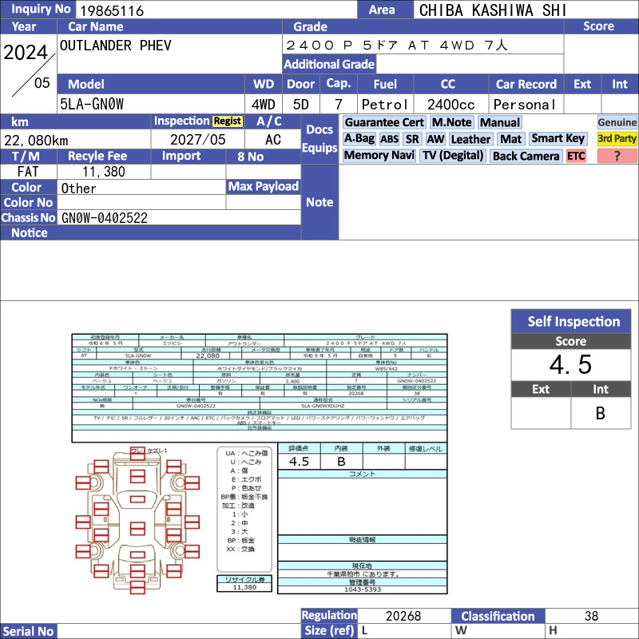Click the AC value under A/C
639x639 pixels.
tap(273, 139)
